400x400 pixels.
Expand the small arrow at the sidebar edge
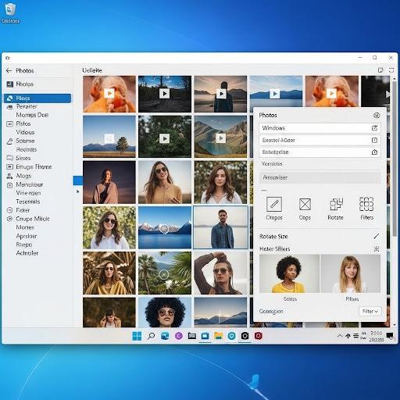[x=77, y=191]
